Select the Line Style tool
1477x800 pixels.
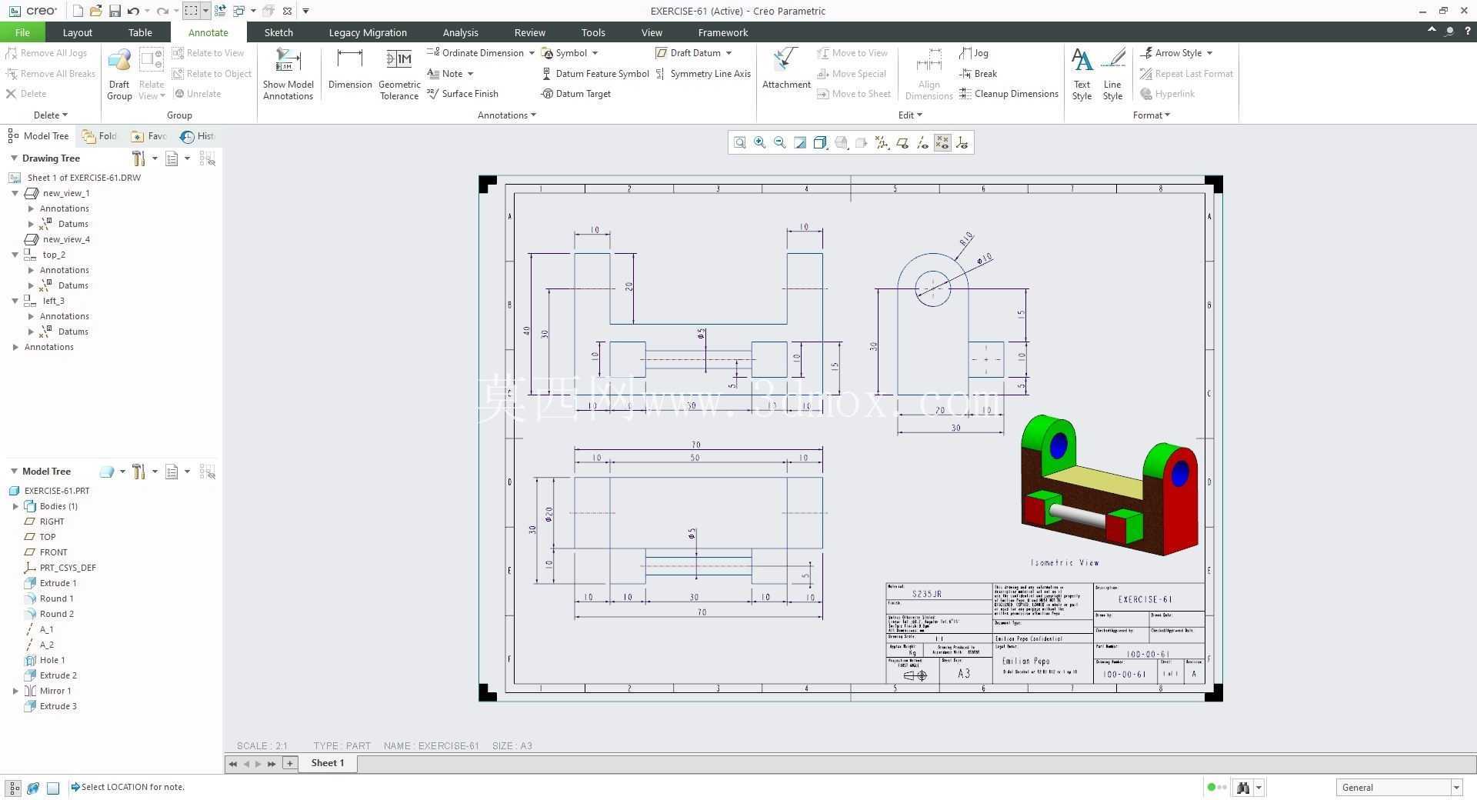tap(1112, 75)
